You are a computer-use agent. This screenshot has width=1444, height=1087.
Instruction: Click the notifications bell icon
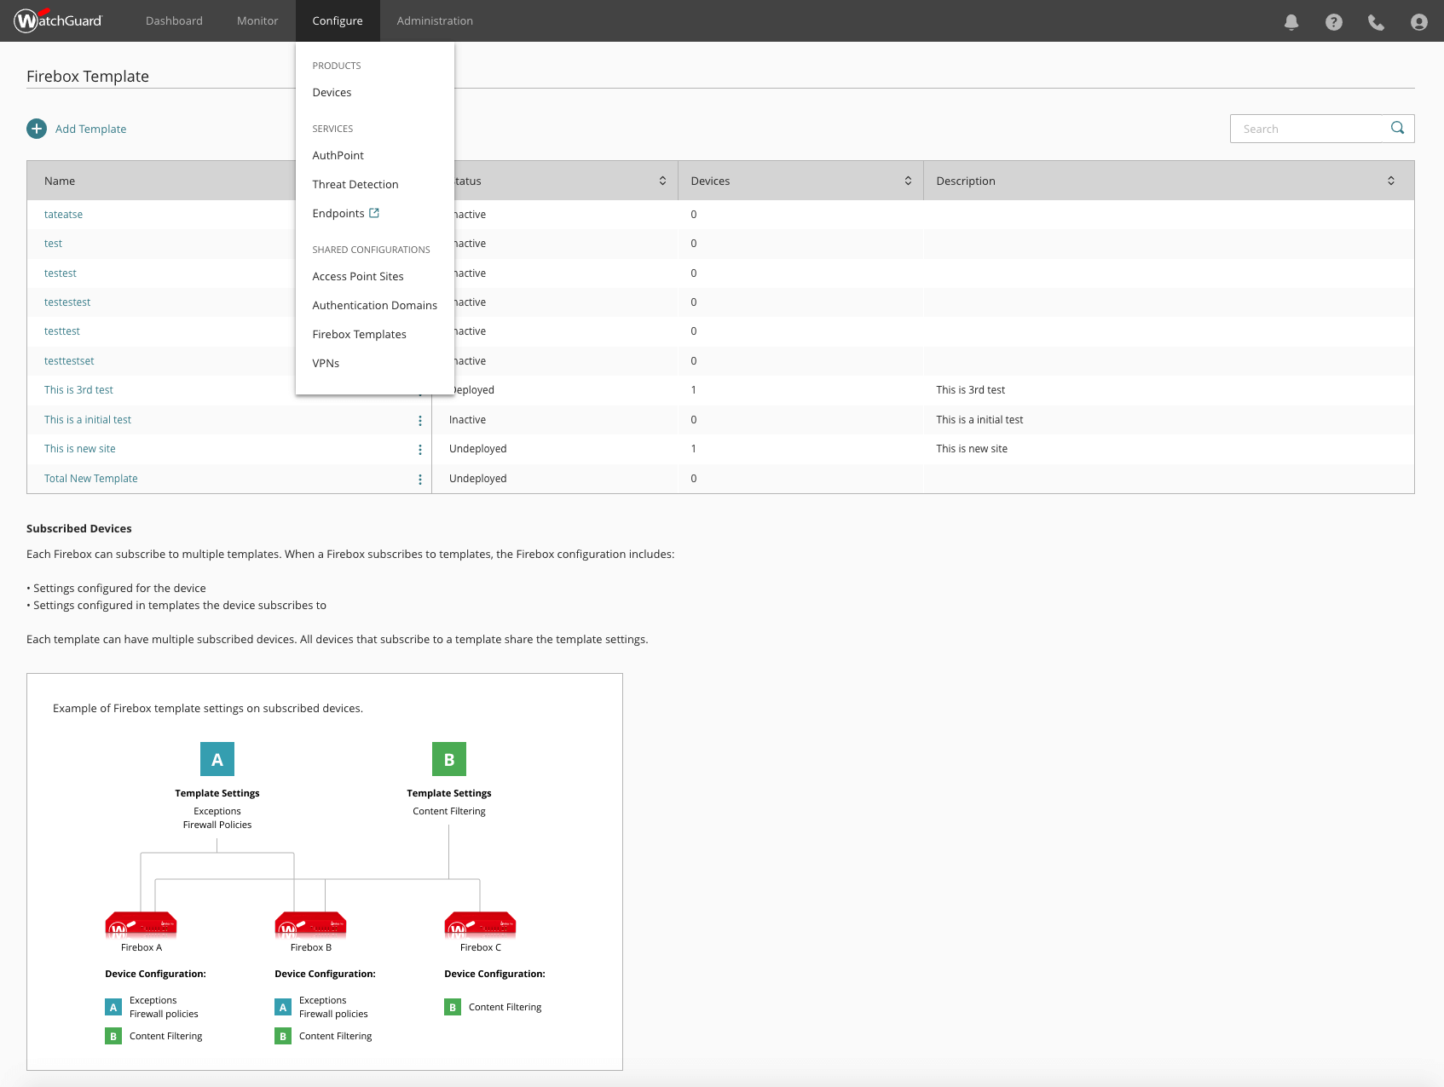tap(1291, 22)
